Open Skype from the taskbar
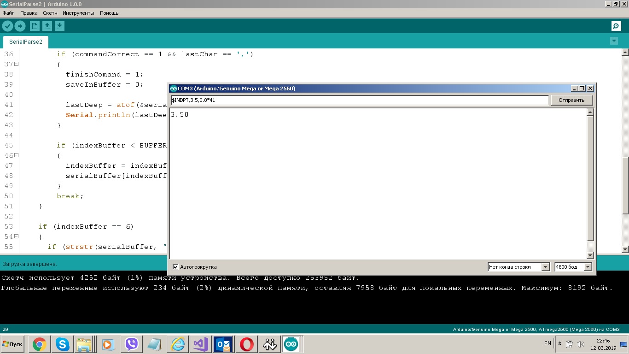Image resolution: width=629 pixels, height=354 pixels. (x=62, y=344)
